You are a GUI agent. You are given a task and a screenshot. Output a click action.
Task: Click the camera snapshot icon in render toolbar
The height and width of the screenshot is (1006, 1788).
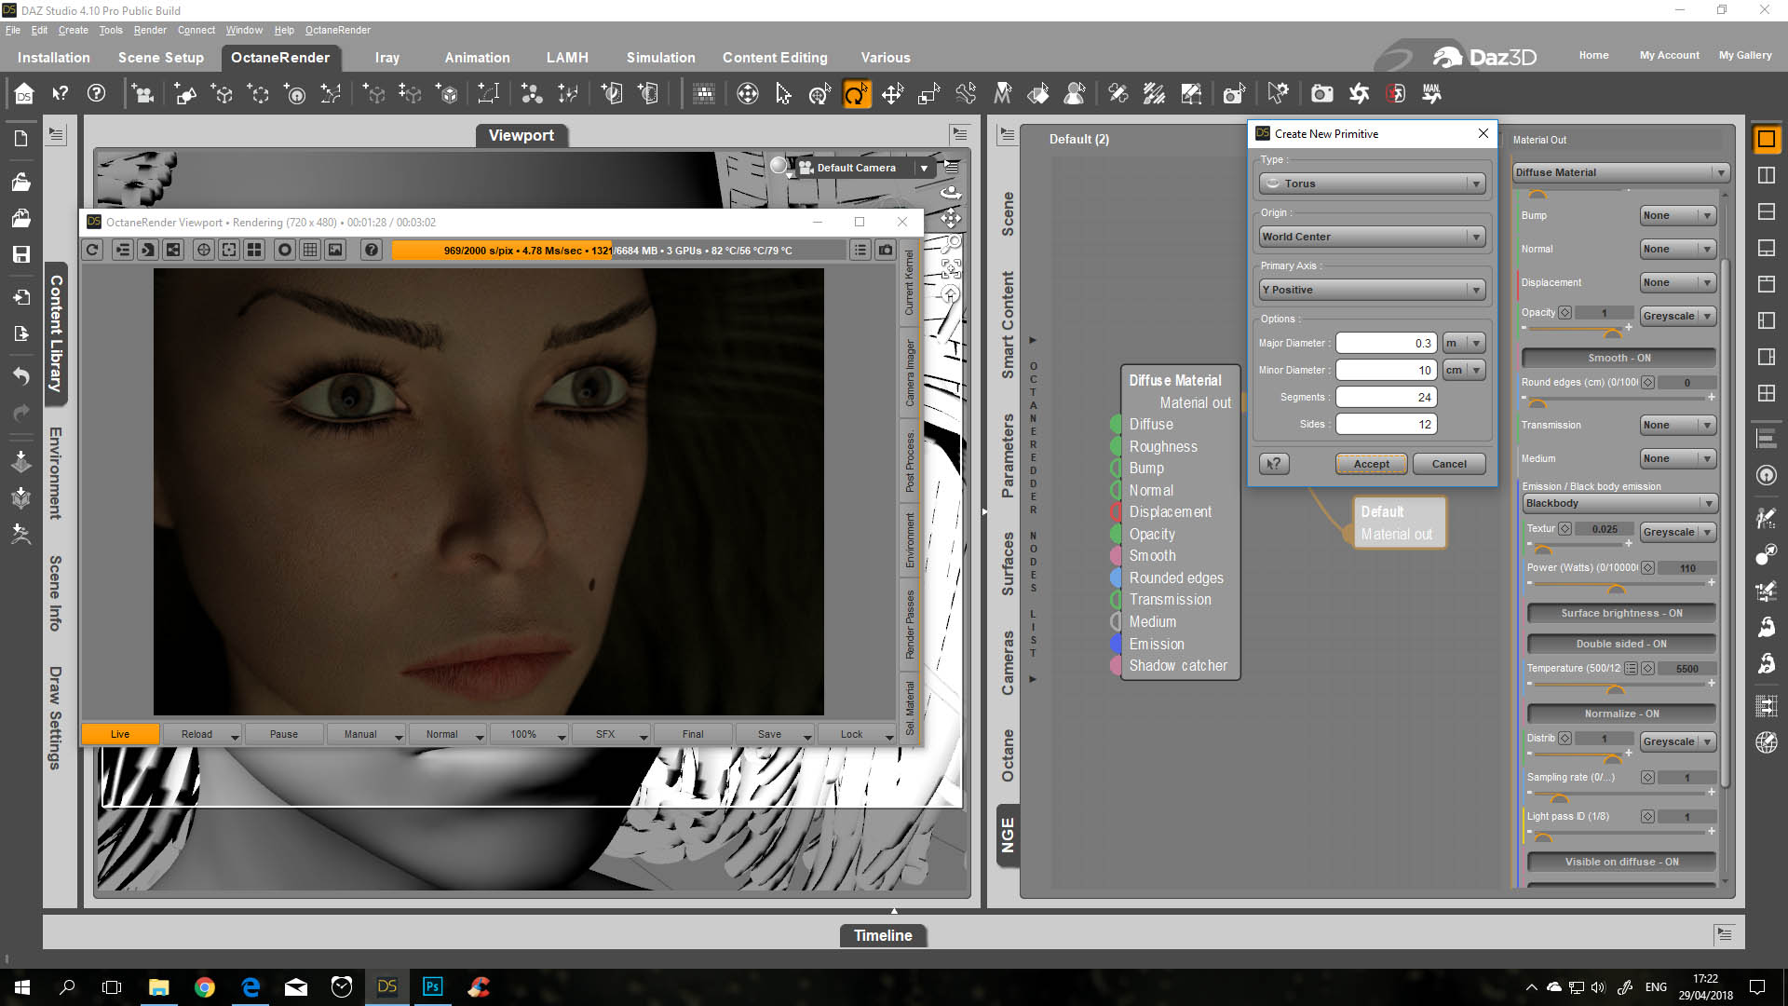point(886,250)
